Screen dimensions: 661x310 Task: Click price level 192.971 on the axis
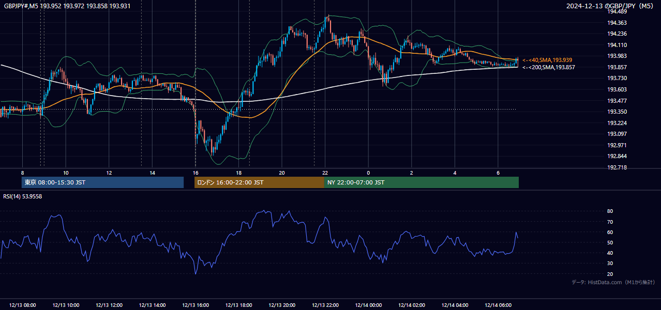tap(617, 145)
